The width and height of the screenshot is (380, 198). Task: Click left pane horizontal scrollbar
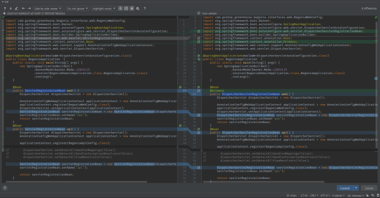click(76, 181)
